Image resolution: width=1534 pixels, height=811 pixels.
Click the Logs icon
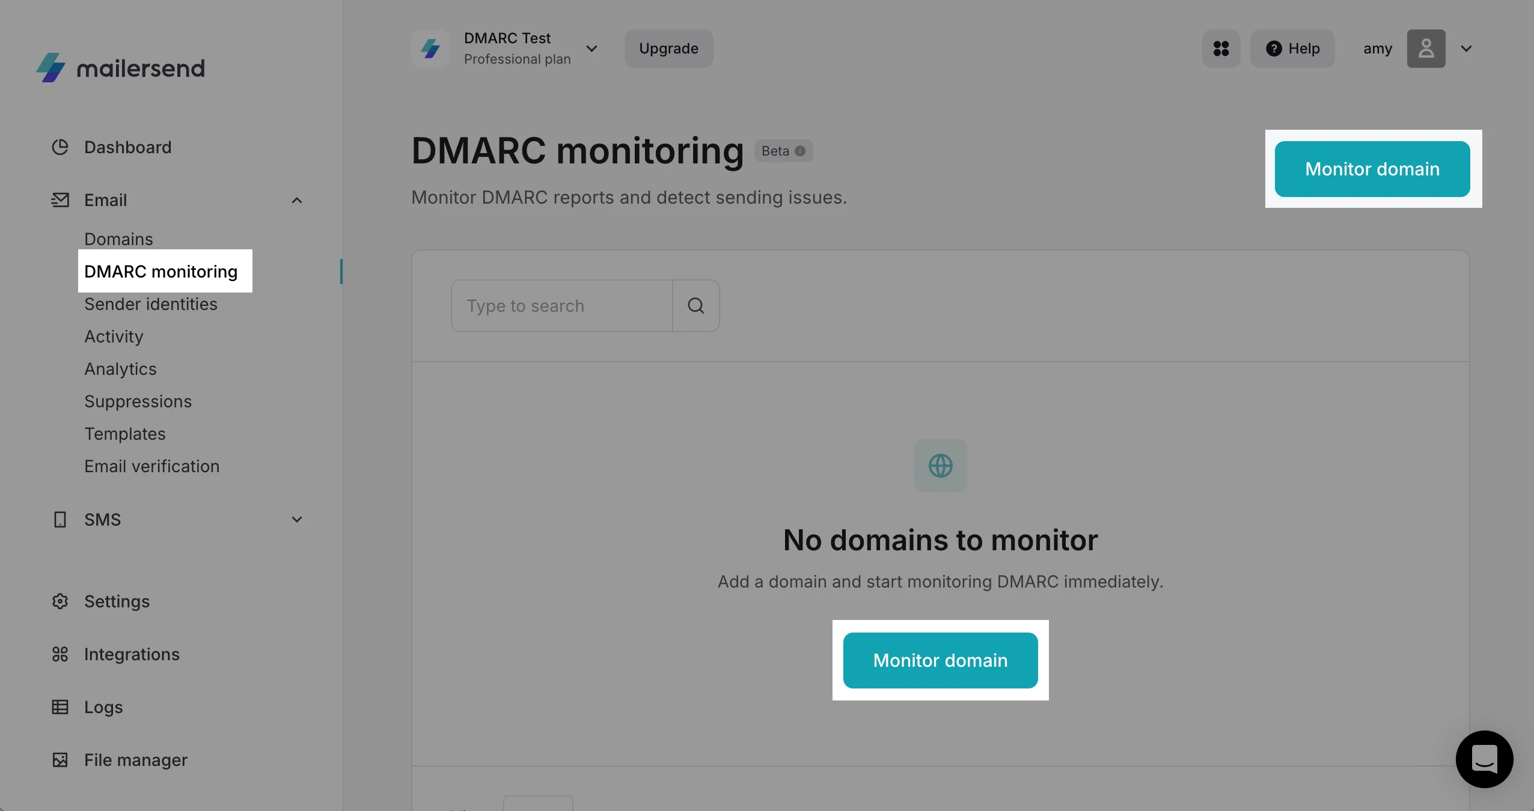(x=60, y=707)
